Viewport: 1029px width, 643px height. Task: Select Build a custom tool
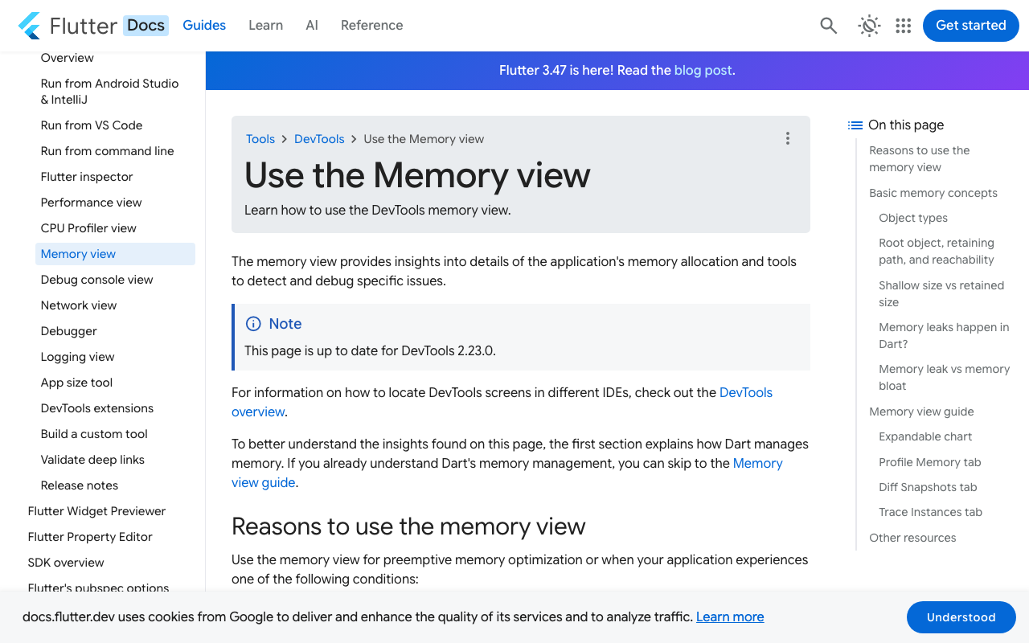[95, 434]
